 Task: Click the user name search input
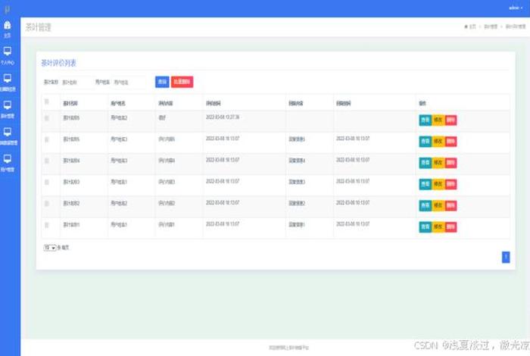(x=128, y=82)
